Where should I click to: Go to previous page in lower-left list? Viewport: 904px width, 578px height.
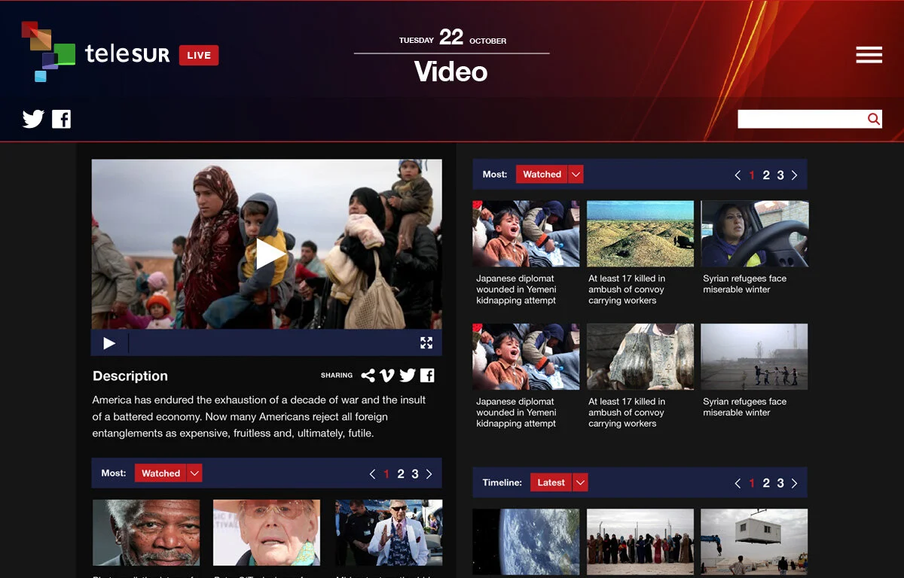(x=372, y=474)
